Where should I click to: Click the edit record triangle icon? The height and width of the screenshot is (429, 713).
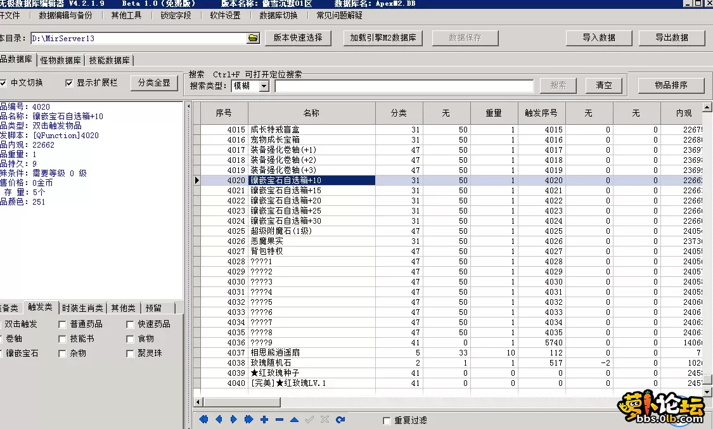pos(294,419)
